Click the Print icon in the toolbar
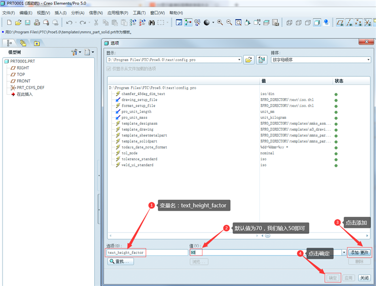376x286 pixels. (37, 23)
